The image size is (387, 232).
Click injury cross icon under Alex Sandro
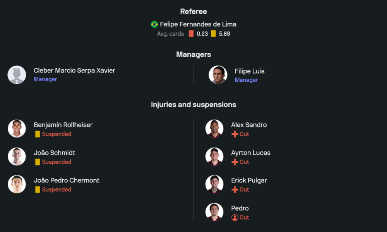pos(235,134)
